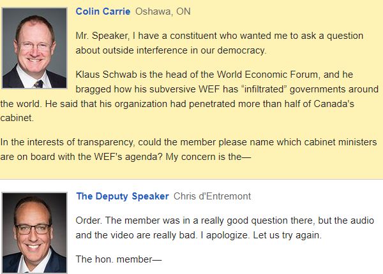Click the paragraph beginning with "Klaus Schwab"
The height and width of the screenshot is (274, 383).
190,96
